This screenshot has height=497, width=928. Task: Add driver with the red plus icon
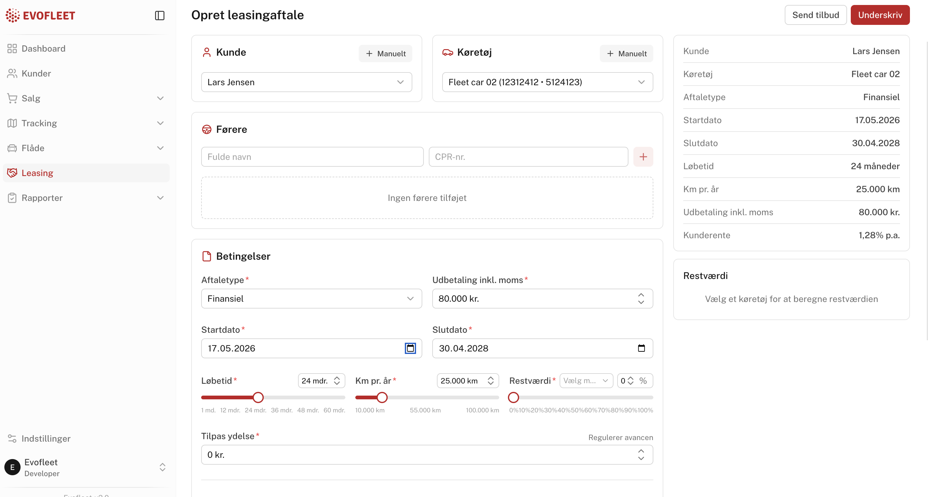[643, 156]
